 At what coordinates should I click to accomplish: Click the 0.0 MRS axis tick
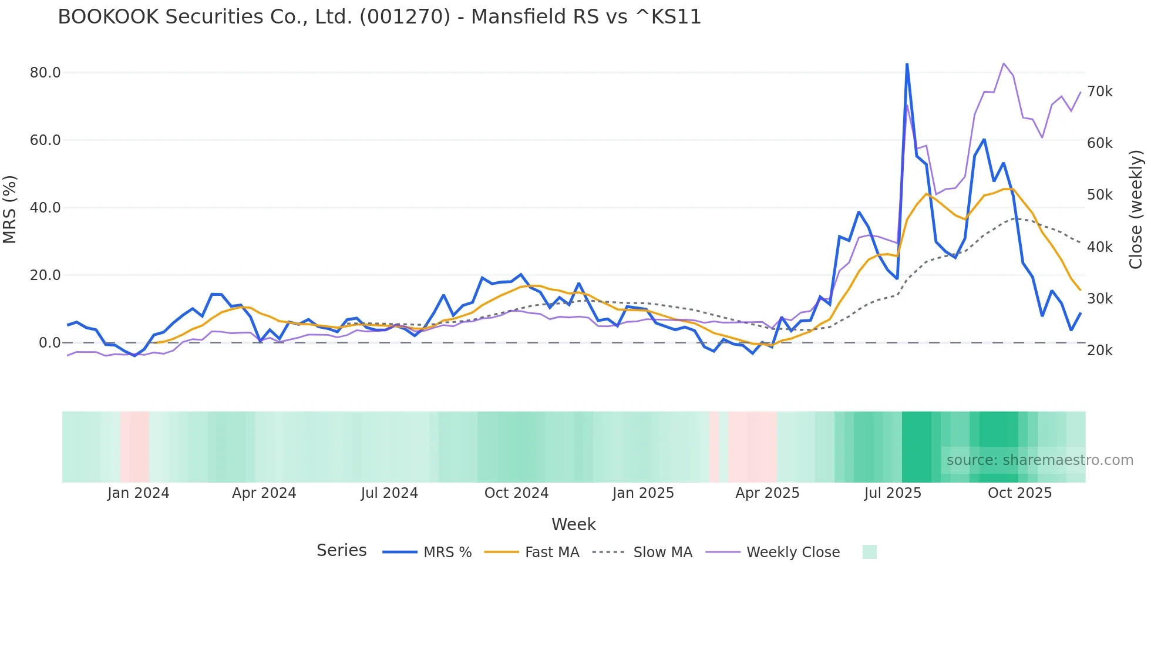pyautogui.click(x=49, y=343)
